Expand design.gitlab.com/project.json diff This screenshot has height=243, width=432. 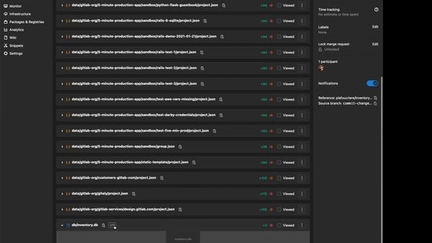tap(62, 209)
